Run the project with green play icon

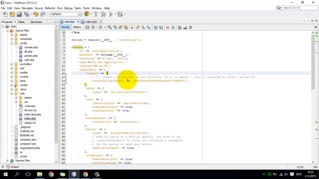pyautogui.click(x=111, y=14)
